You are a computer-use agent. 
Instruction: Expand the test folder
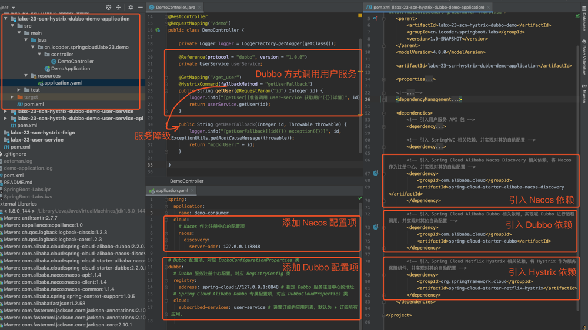19,90
